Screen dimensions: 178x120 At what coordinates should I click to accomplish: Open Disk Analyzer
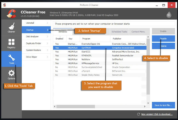tap(36, 36)
